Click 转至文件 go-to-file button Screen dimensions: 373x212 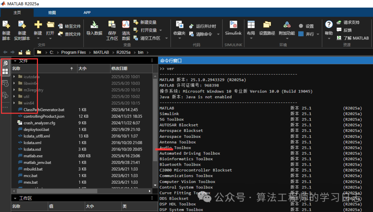[x=69, y=26]
